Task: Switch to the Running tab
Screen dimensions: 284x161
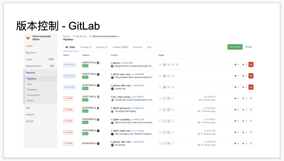Action: (x=102, y=47)
